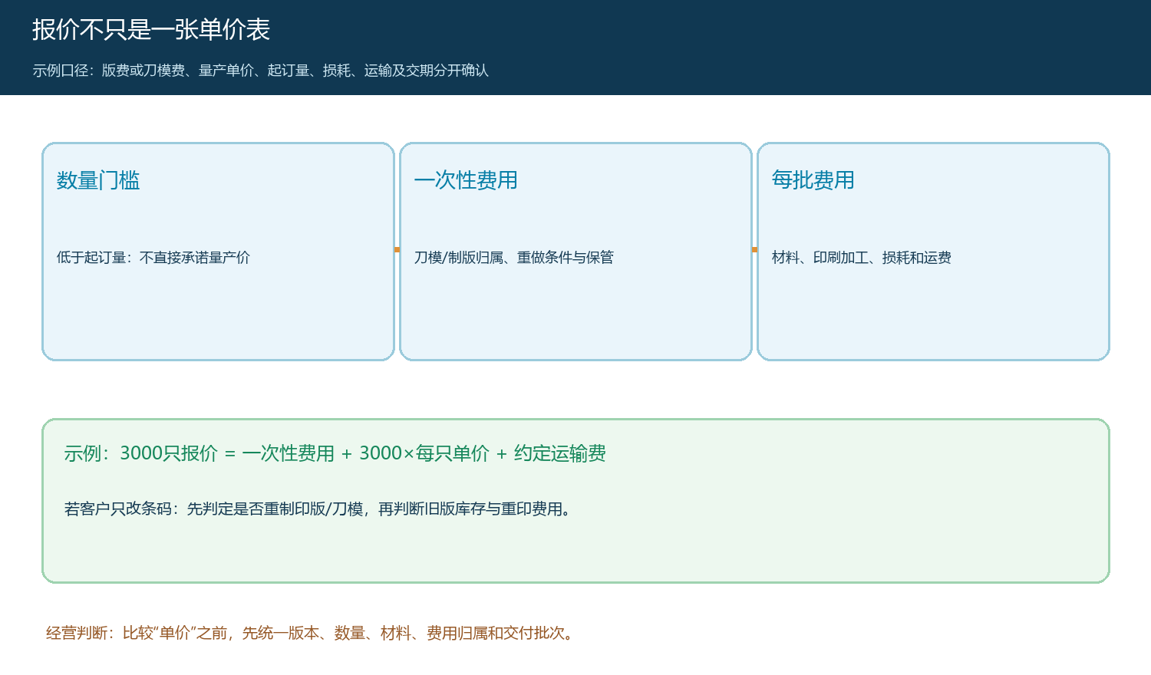
Task: Select the sentence starting with 若客户只改条码
Action: [319, 509]
